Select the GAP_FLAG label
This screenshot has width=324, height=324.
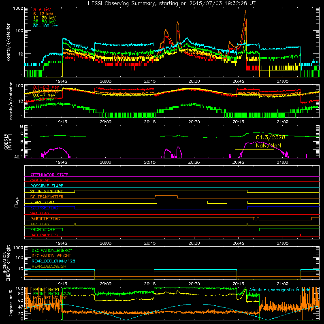coord(40,180)
